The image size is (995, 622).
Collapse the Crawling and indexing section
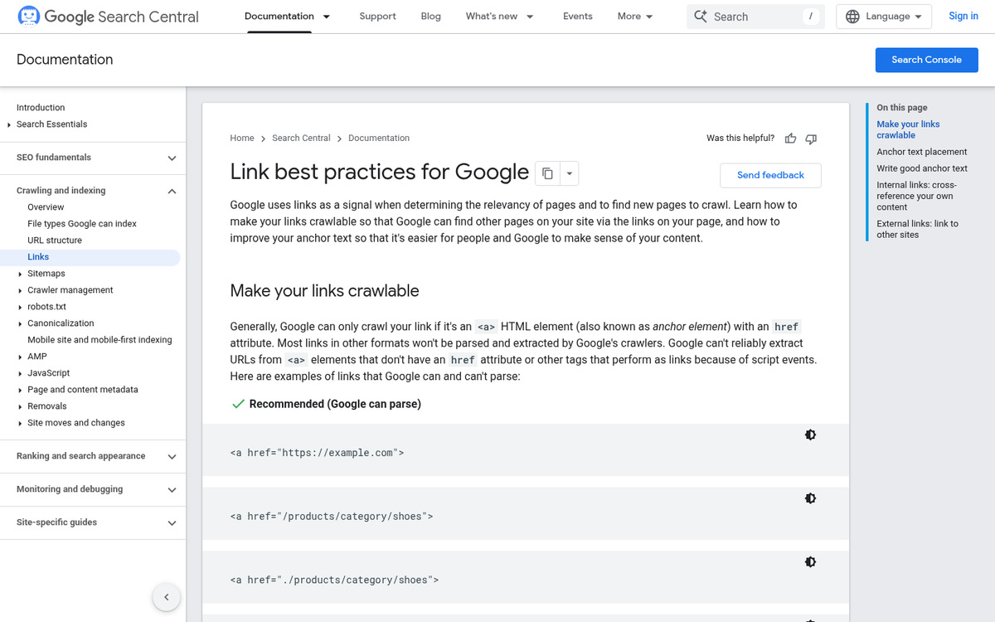[x=172, y=191]
